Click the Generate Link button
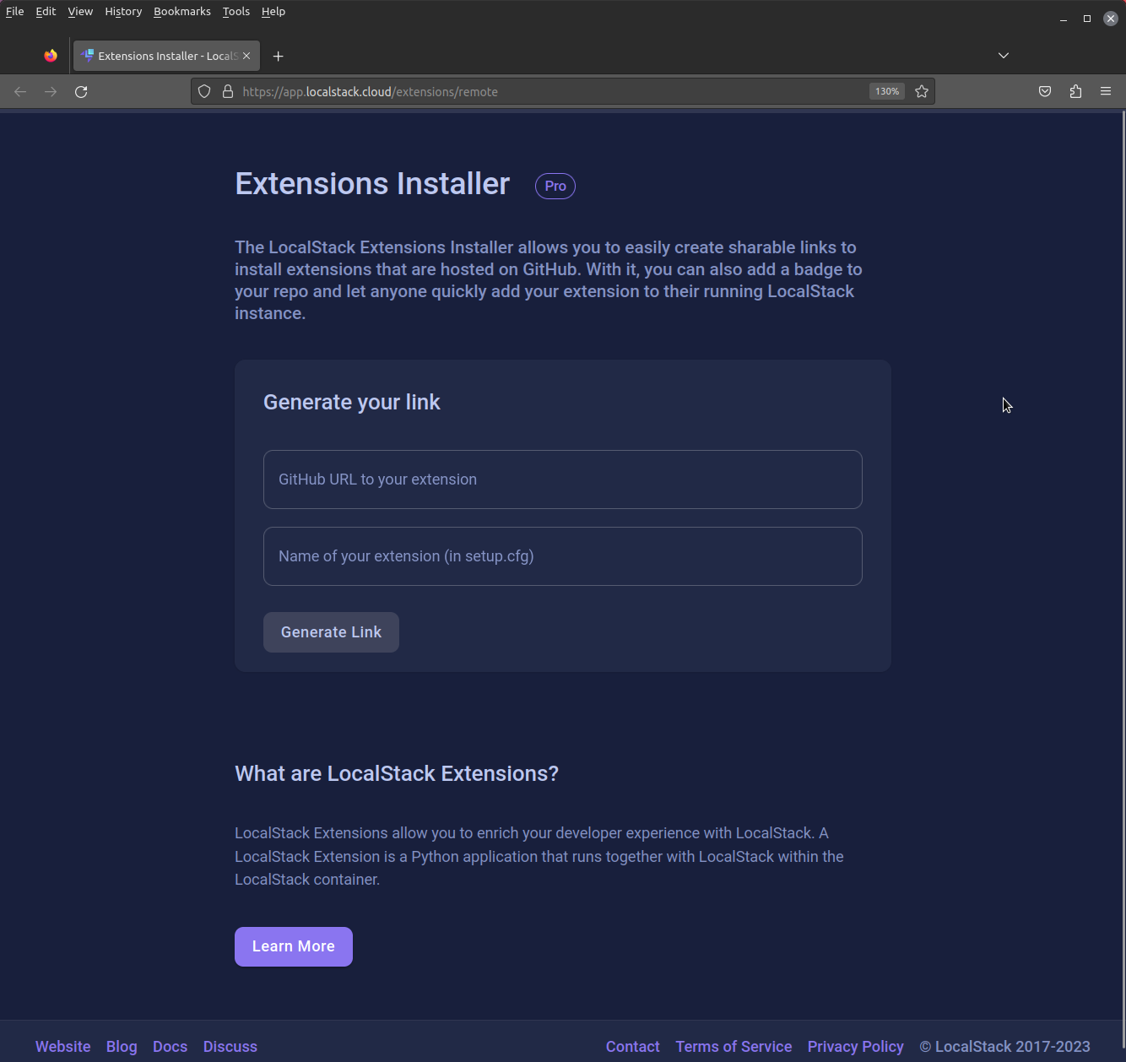This screenshot has height=1062, width=1126. (x=331, y=631)
